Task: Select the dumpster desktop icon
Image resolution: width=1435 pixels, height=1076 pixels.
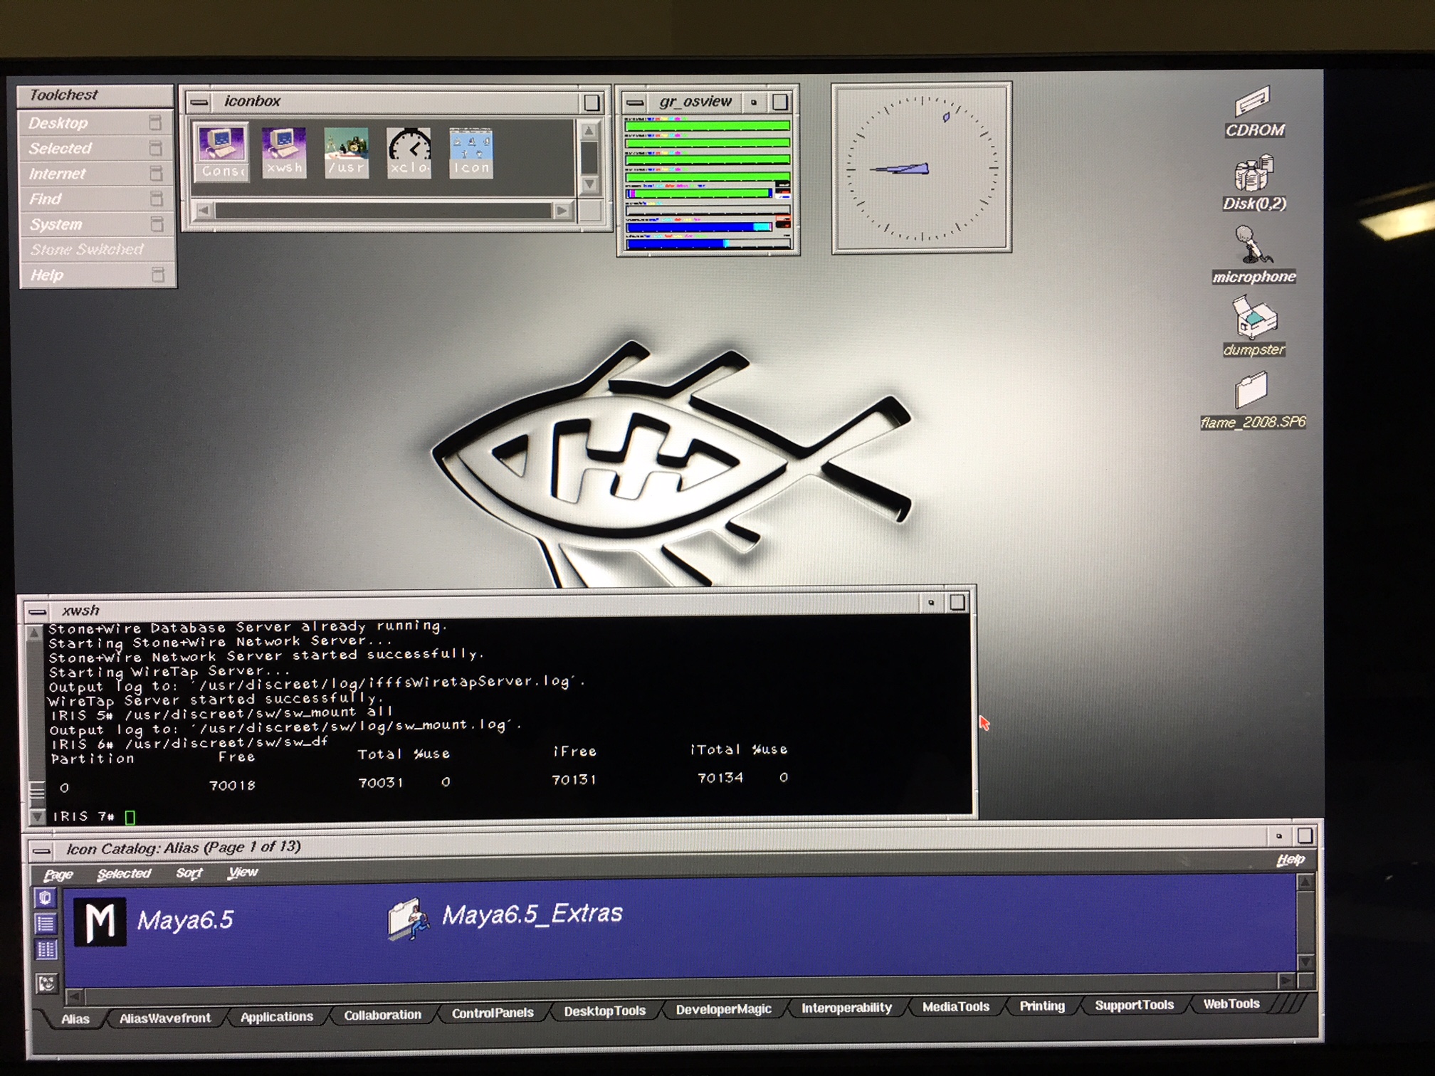Action: tap(1254, 327)
